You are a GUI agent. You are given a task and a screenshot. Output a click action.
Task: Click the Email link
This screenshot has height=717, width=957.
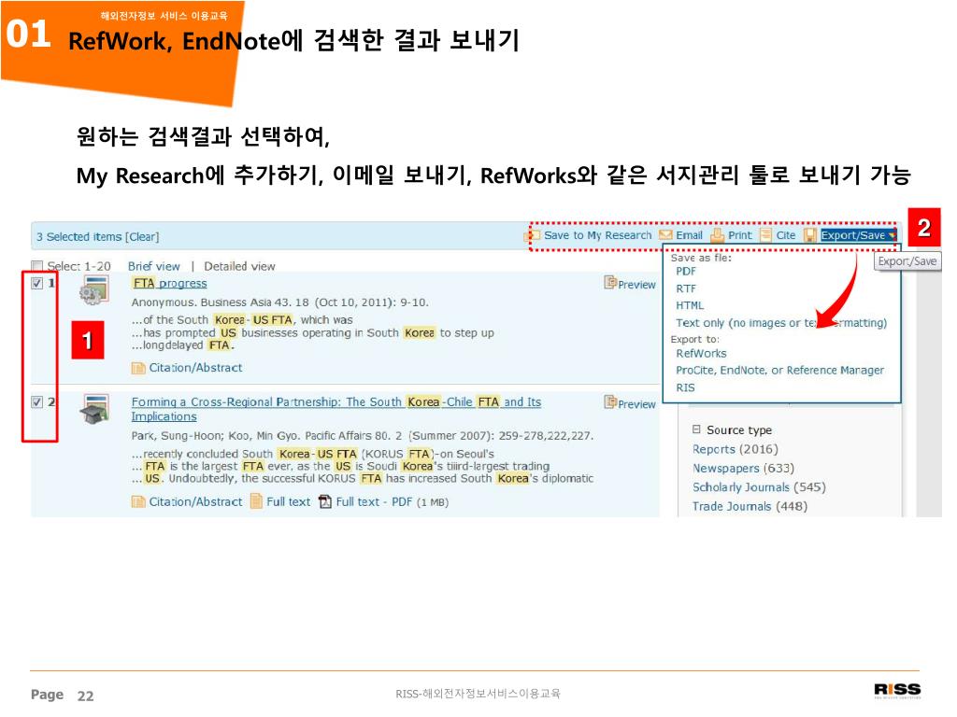(x=689, y=235)
